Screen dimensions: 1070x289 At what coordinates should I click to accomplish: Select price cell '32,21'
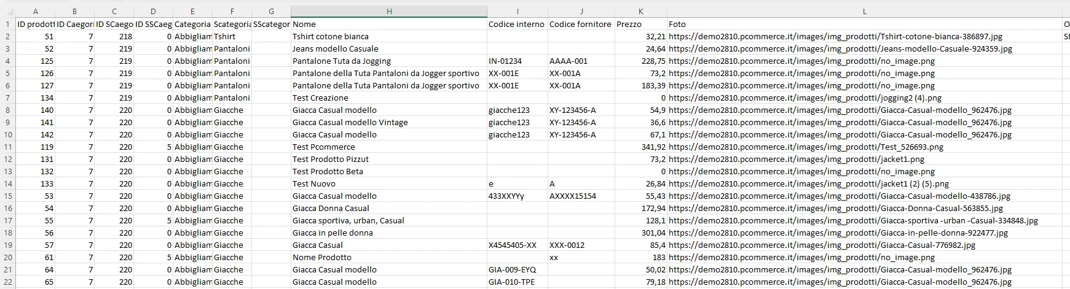click(x=641, y=36)
